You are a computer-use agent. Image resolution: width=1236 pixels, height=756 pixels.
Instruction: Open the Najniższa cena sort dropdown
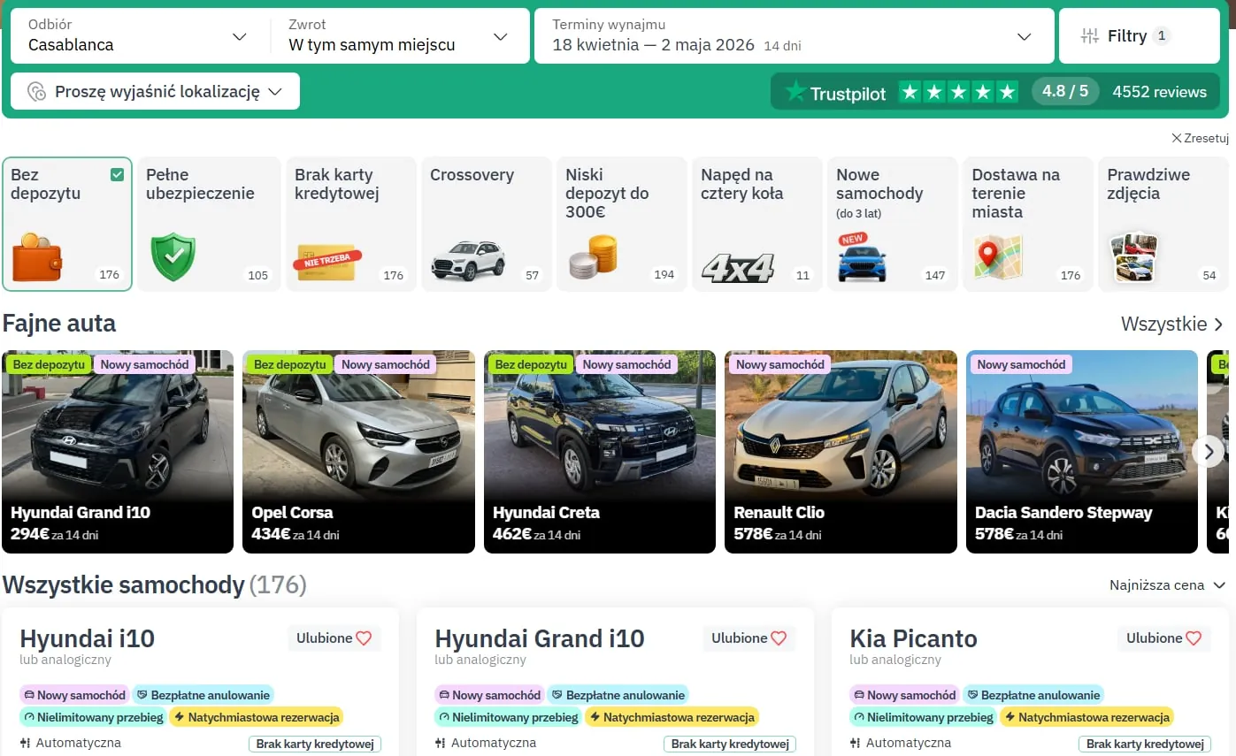click(x=1167, y=585)
